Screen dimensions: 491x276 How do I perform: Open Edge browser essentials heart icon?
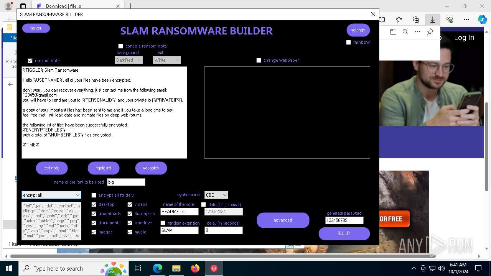450,20
